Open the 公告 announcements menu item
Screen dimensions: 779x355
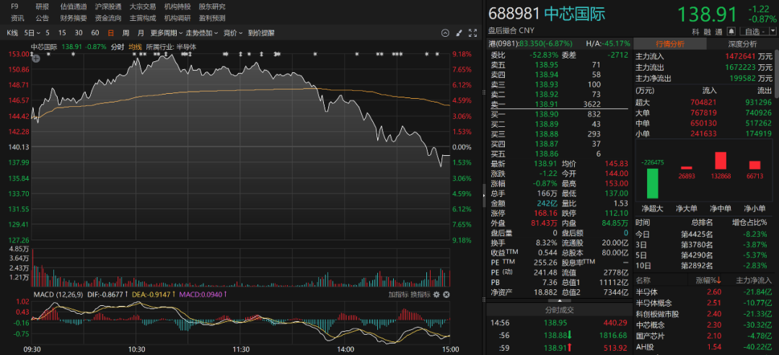pos(43,18)
